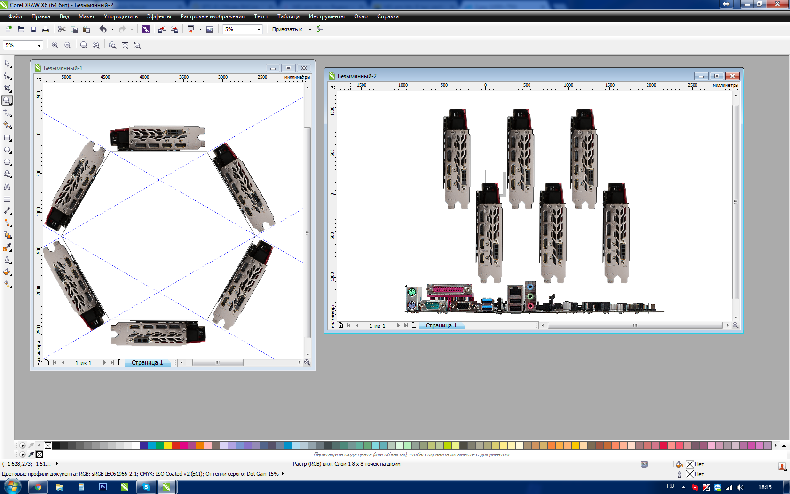
Task: Select the Pick tool in toolbox
Action: pyautogui.click(x=7, y=64)
